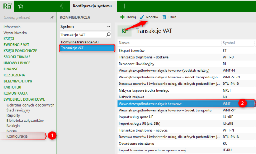256x154 pixels.
Task: Select the highlighted WNT transaction row
Action: point(186,104)
